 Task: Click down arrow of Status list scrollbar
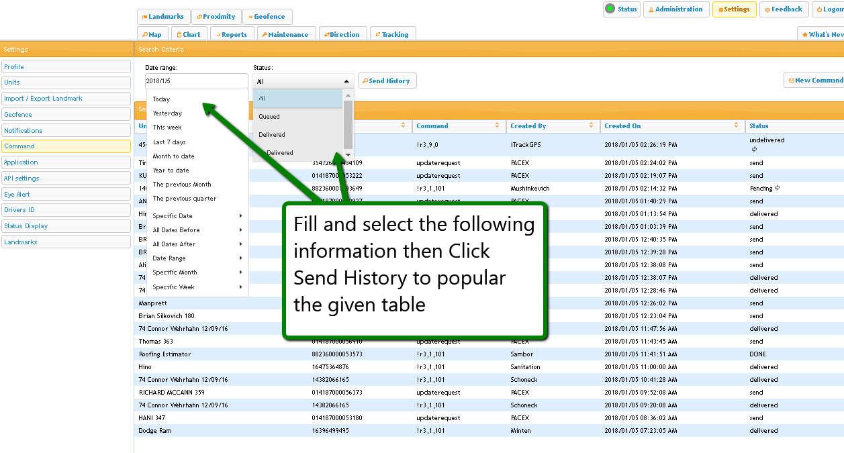click(x=348, y=153)
